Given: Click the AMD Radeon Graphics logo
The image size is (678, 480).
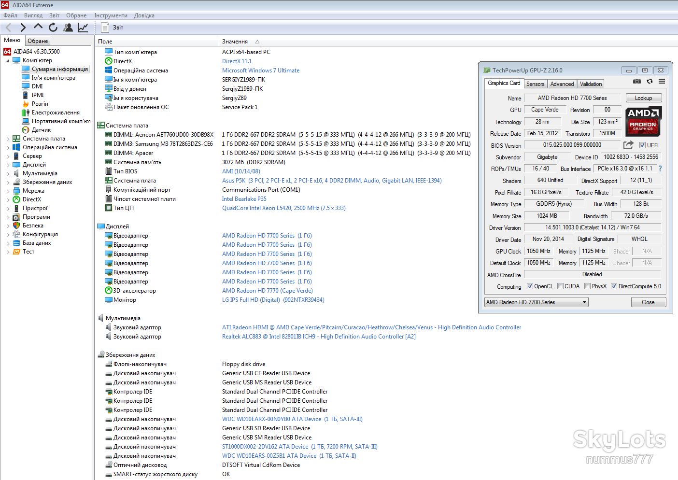Looking at the screenshot, I should [643, 122].
